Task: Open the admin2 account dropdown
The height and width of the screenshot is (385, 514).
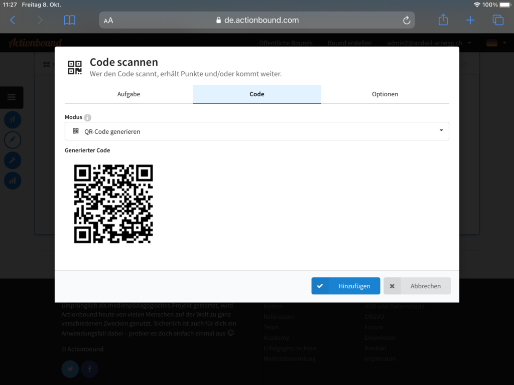Action: point(428,43)
